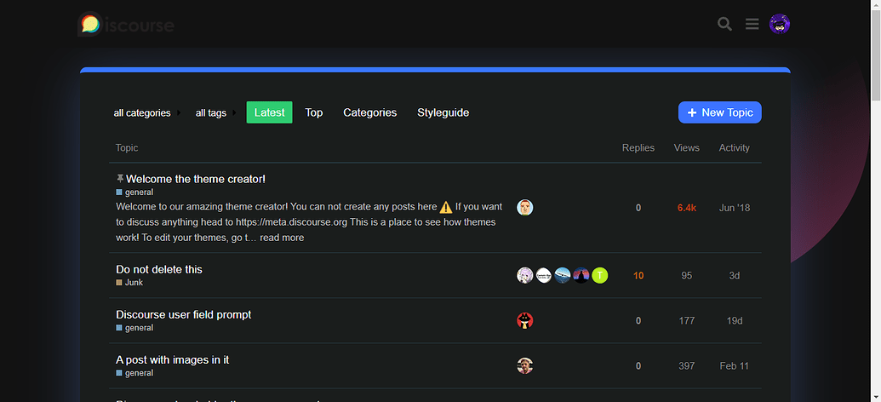Click poster avatar on A post with images
The image size is (881, 402).
click(x=525, y=366)
